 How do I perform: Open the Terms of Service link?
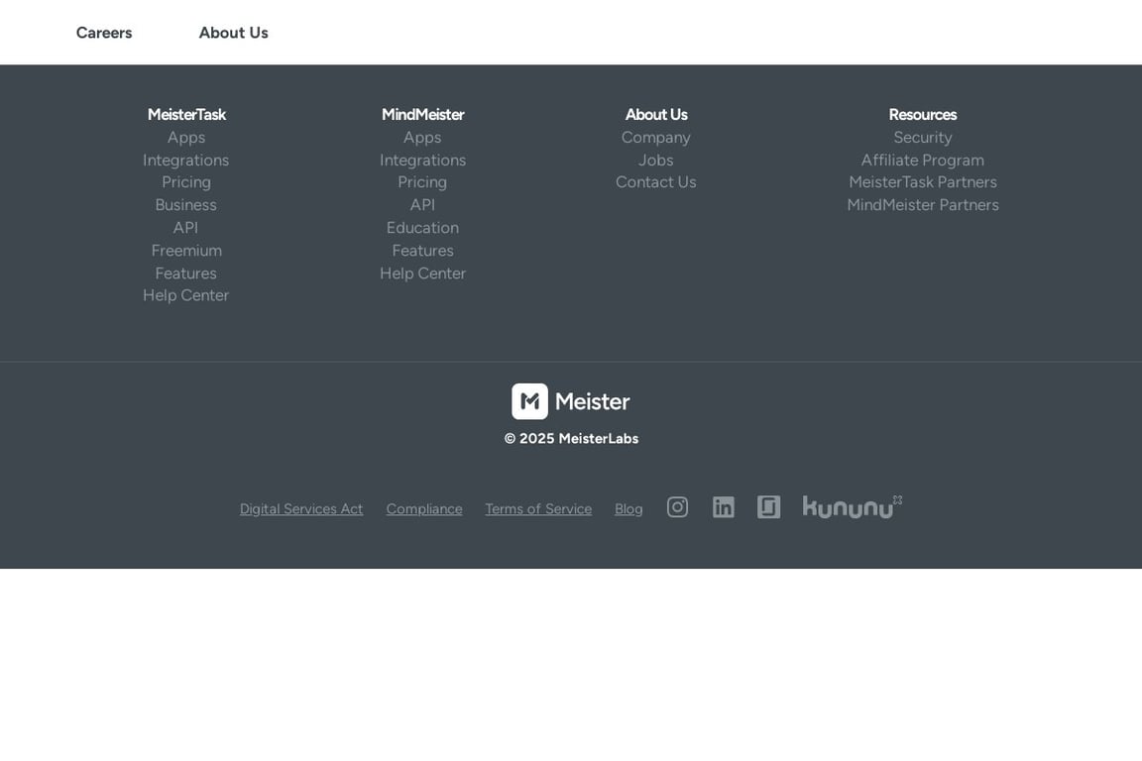point(538,509)
